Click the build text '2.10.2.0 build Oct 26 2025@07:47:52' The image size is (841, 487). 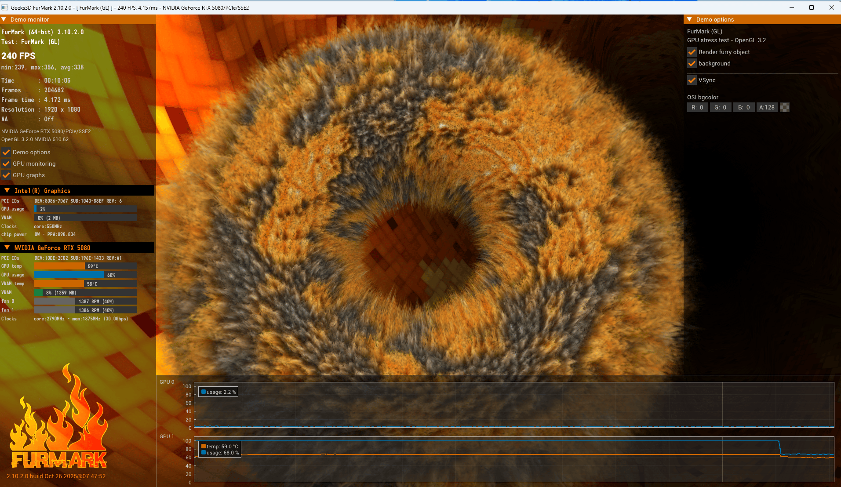56,476
